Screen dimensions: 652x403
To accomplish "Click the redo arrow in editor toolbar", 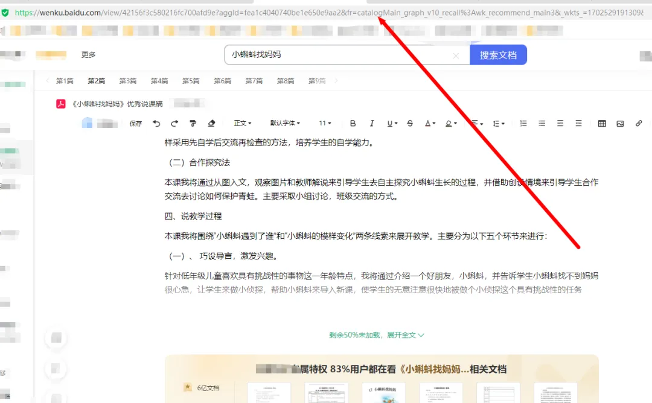I will tap(174, 123).
